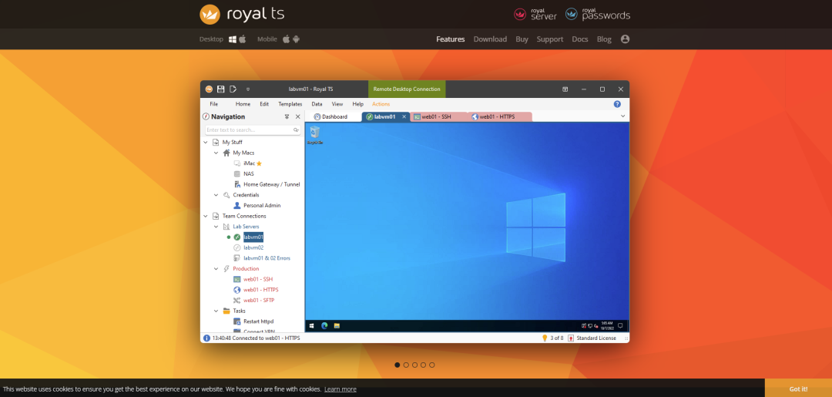Screen dimensions: 832x397
Task: Click the lightbulb tip icon in status bar
Action: [x=545, y=338]
